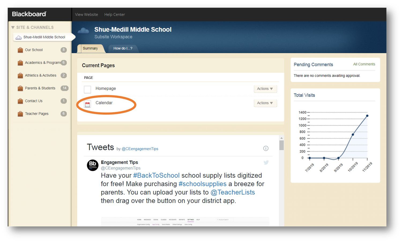This screenshot has height=242, width=402.
Task: Open the Teacher Pages channel
Action: point(37,114)
